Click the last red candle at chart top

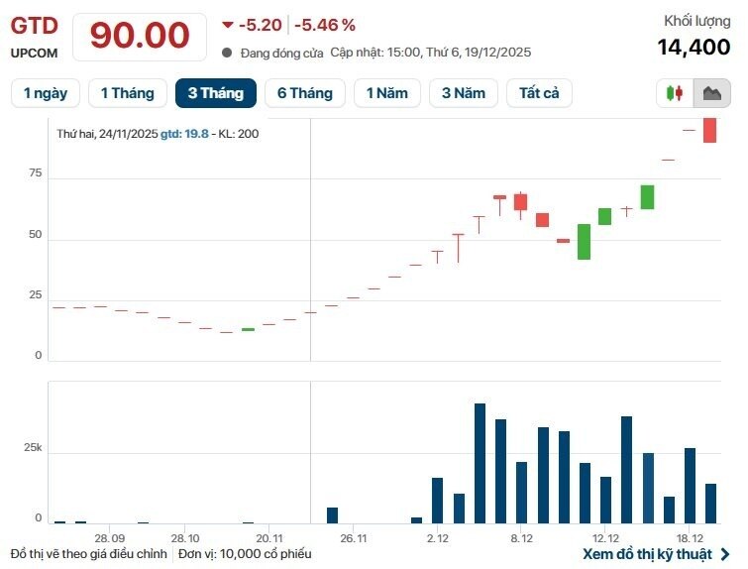(710, 130)
